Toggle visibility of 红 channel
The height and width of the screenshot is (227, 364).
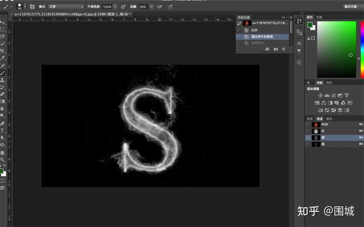click(308, 131)
